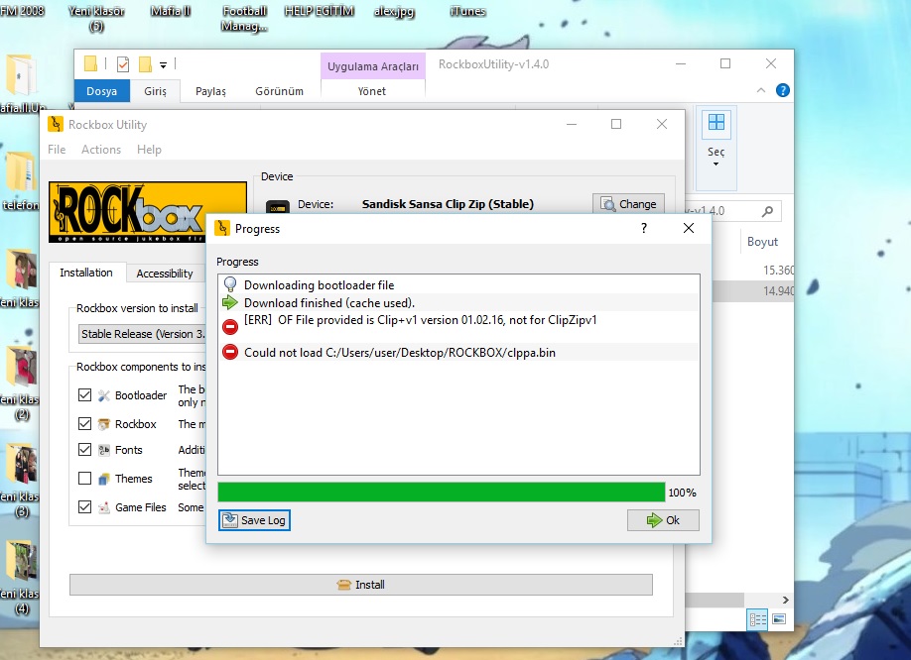The width and height of the screenshot is (911, 660).
Task: Open the Giriş ribbon tab in Explorer
Action: pos(155,91)
